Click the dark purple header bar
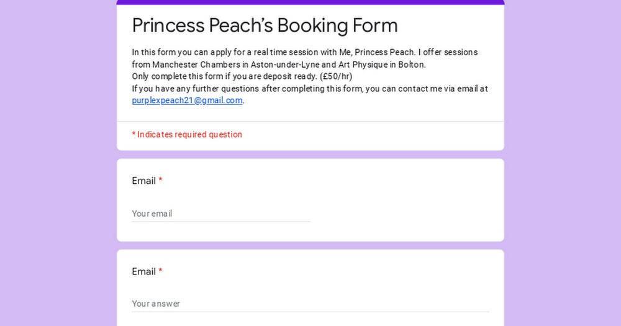 [x=310, y=2]
